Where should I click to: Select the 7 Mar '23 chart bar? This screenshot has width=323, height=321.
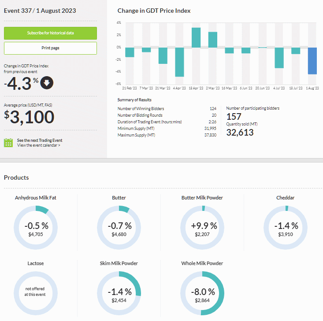[146, 50]
